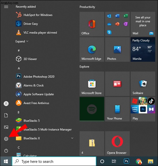The height and width of the screenshot is (166, 158).
Task: Open the Task View icon in the taskbar
Action: click(114, 161)
